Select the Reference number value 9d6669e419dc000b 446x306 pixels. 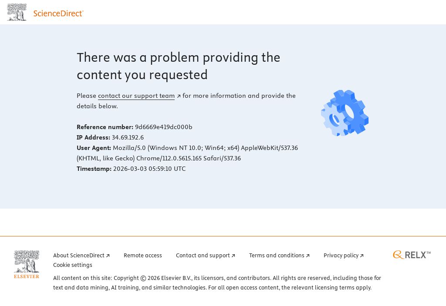coord(163,127)
